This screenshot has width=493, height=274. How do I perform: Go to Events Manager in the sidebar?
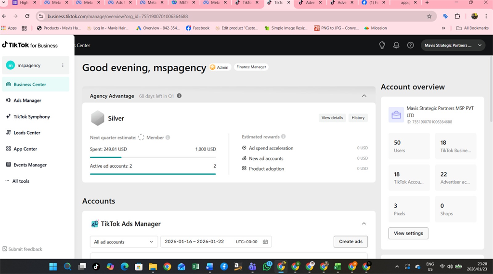tap(30, 165)
